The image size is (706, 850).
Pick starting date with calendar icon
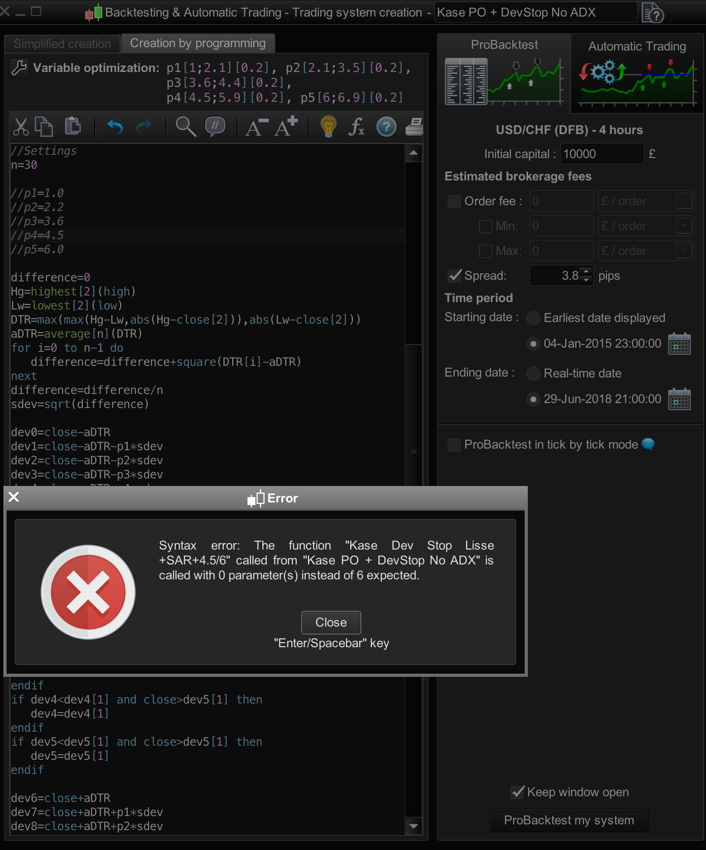(x=679, y=344)
